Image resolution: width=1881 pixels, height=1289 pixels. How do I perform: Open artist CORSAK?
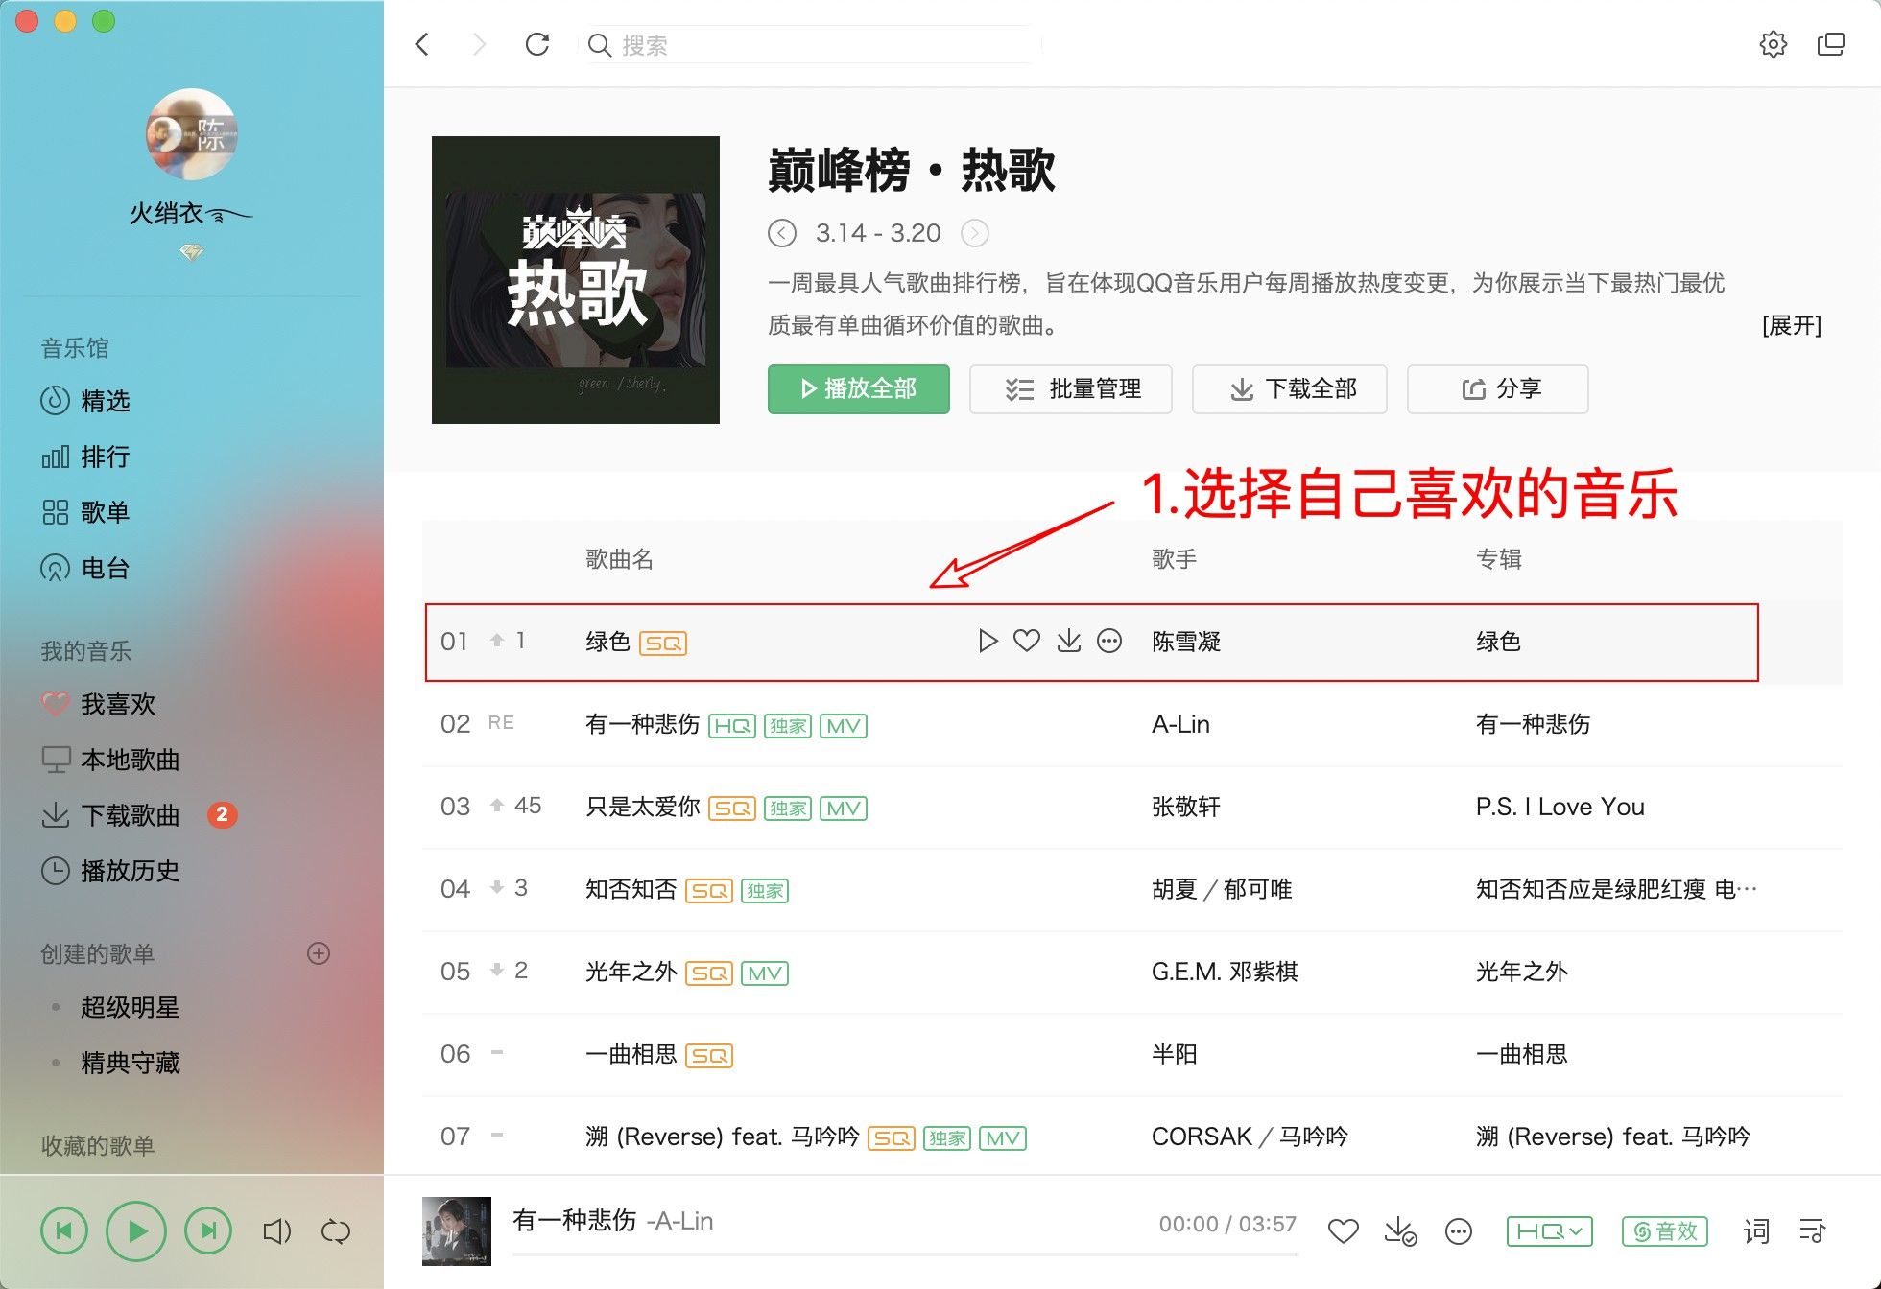[1202, 1137]
